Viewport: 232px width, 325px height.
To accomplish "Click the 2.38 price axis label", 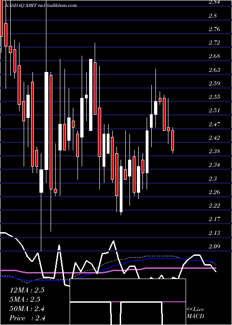I will coord(214,151).
